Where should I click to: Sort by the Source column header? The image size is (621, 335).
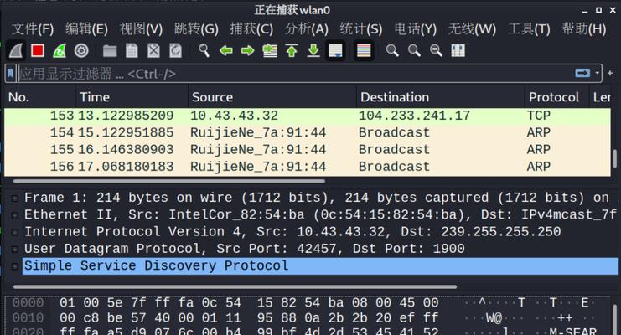tap(272, 97)
